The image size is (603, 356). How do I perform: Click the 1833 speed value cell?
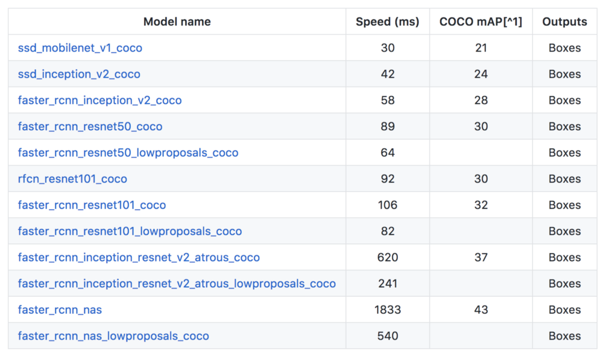pyautogui.click(x=388, y=310)
